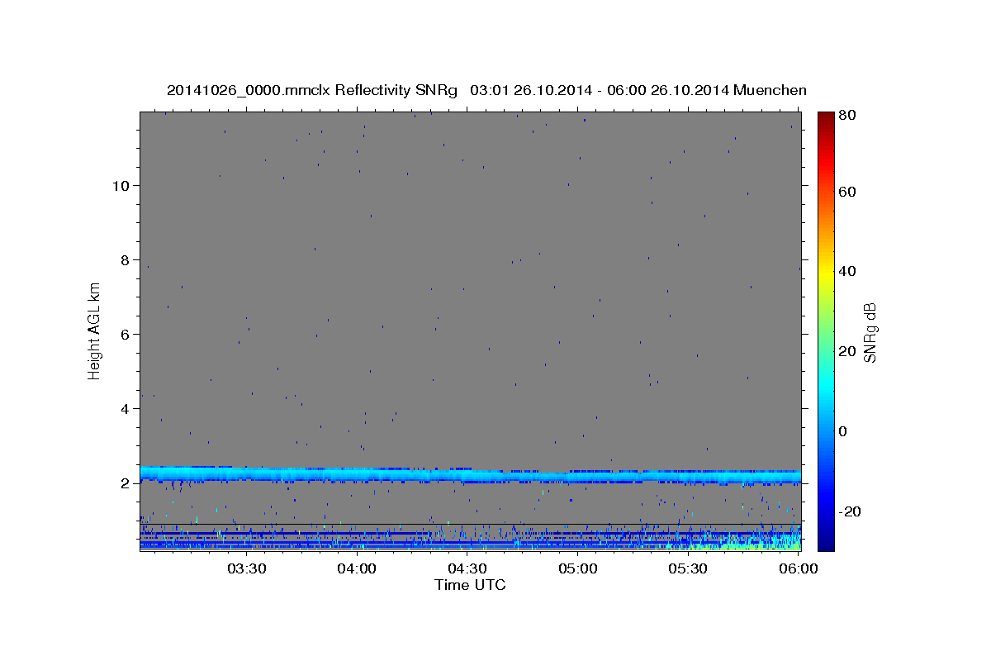This screenshot has height=661, width=991.
Task: Click the 'SNRg dB' colorbar label
Action: [x=869, y=332]
